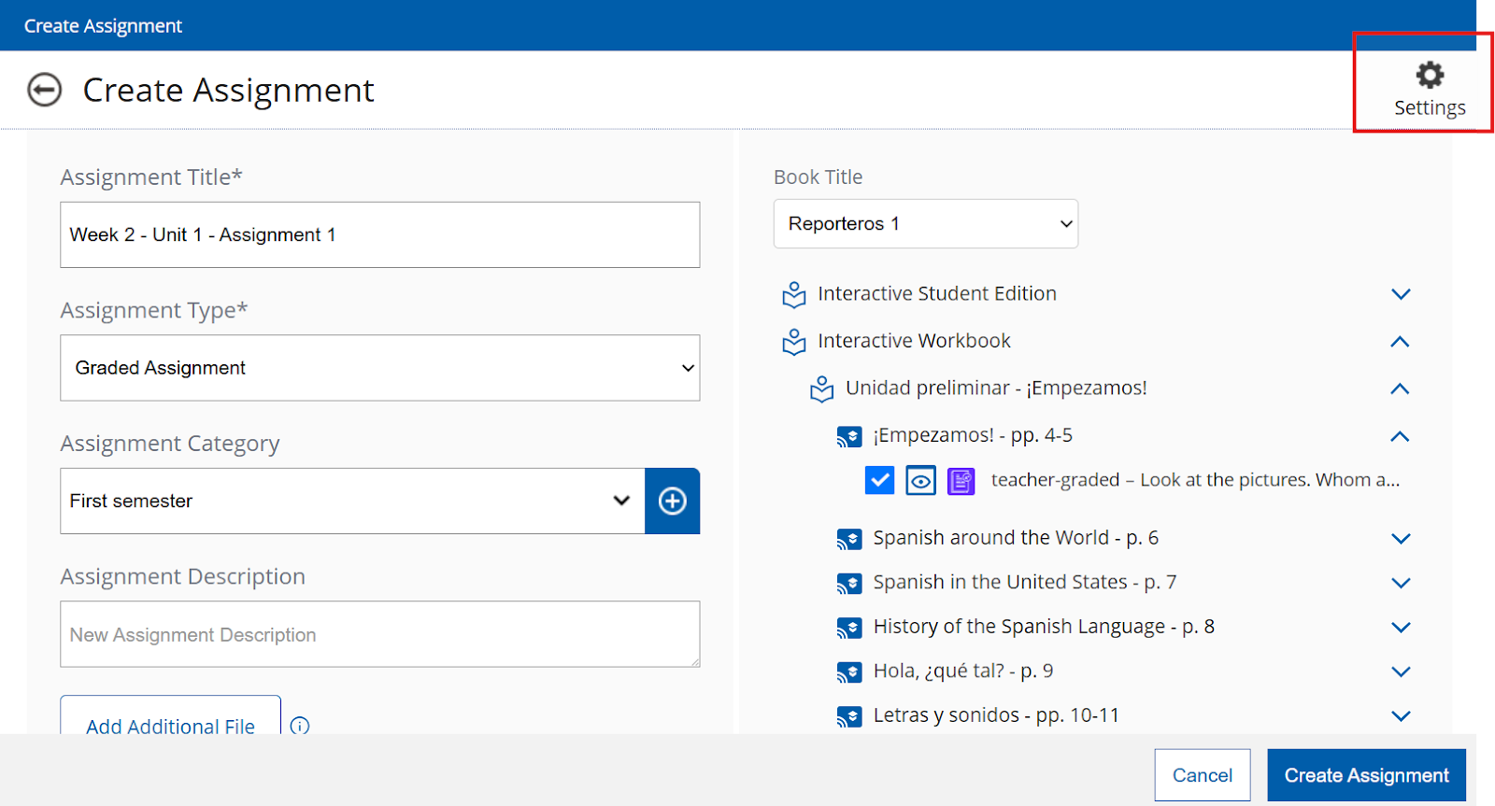Click the Hola, ¿qué tal? lesson icon
Image resolution: width=1495 pixels, height=806 pixels.
click(848, 672)
